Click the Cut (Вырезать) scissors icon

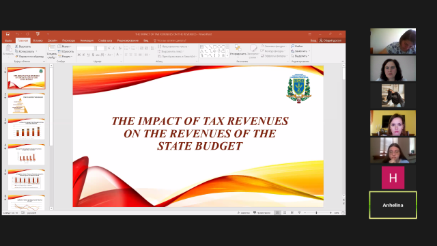click(16, 46)
